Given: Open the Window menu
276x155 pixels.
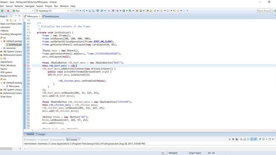Looking at the screenshot, I should coord(64,6).
